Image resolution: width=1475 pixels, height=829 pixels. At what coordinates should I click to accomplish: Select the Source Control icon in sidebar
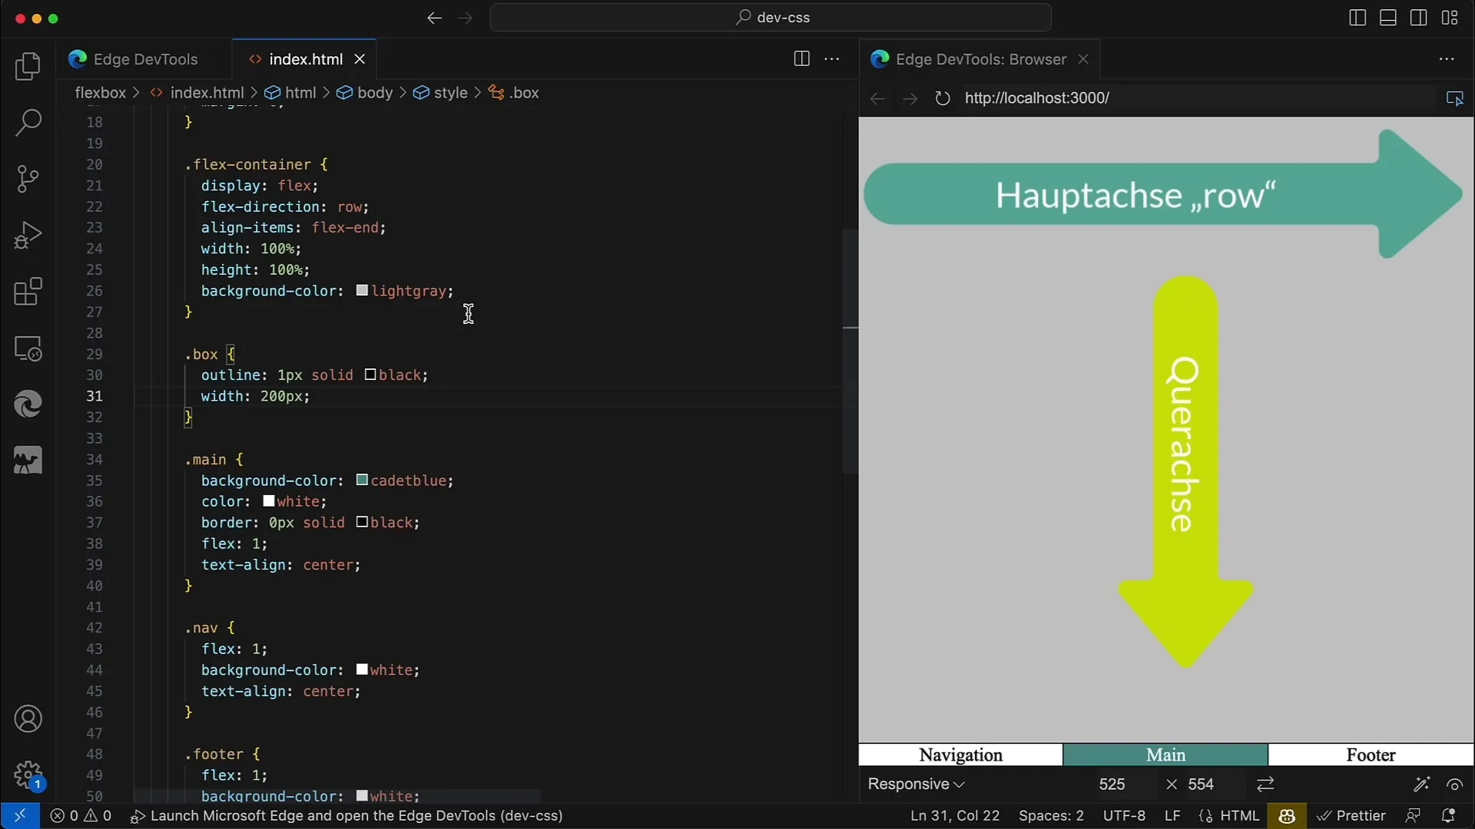coord(26,178)
